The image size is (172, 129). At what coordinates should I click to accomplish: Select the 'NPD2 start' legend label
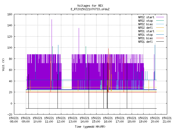tap(146, 17)
